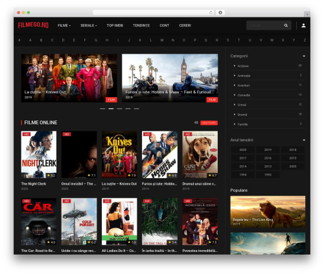Open the dog movie Drumul unui câine poster
The image size is (324, 274).
click(x=200, y=155)
